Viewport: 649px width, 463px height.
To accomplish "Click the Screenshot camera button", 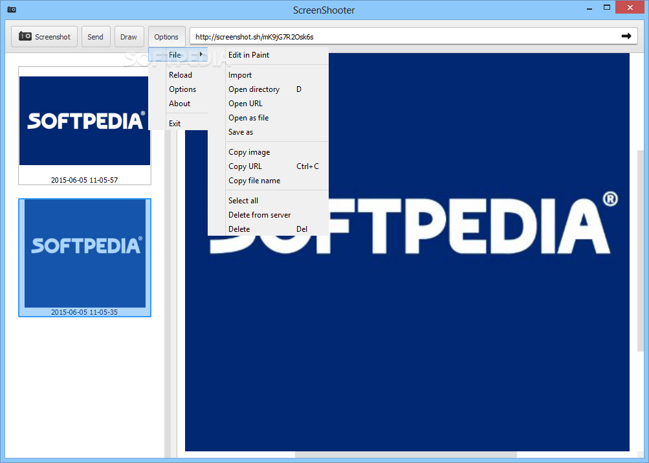I will 44,37.
